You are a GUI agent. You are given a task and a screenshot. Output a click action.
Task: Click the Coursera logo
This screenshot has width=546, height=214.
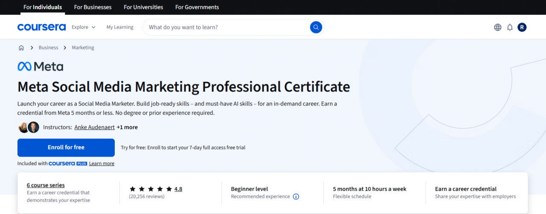(x=41, y=27)
